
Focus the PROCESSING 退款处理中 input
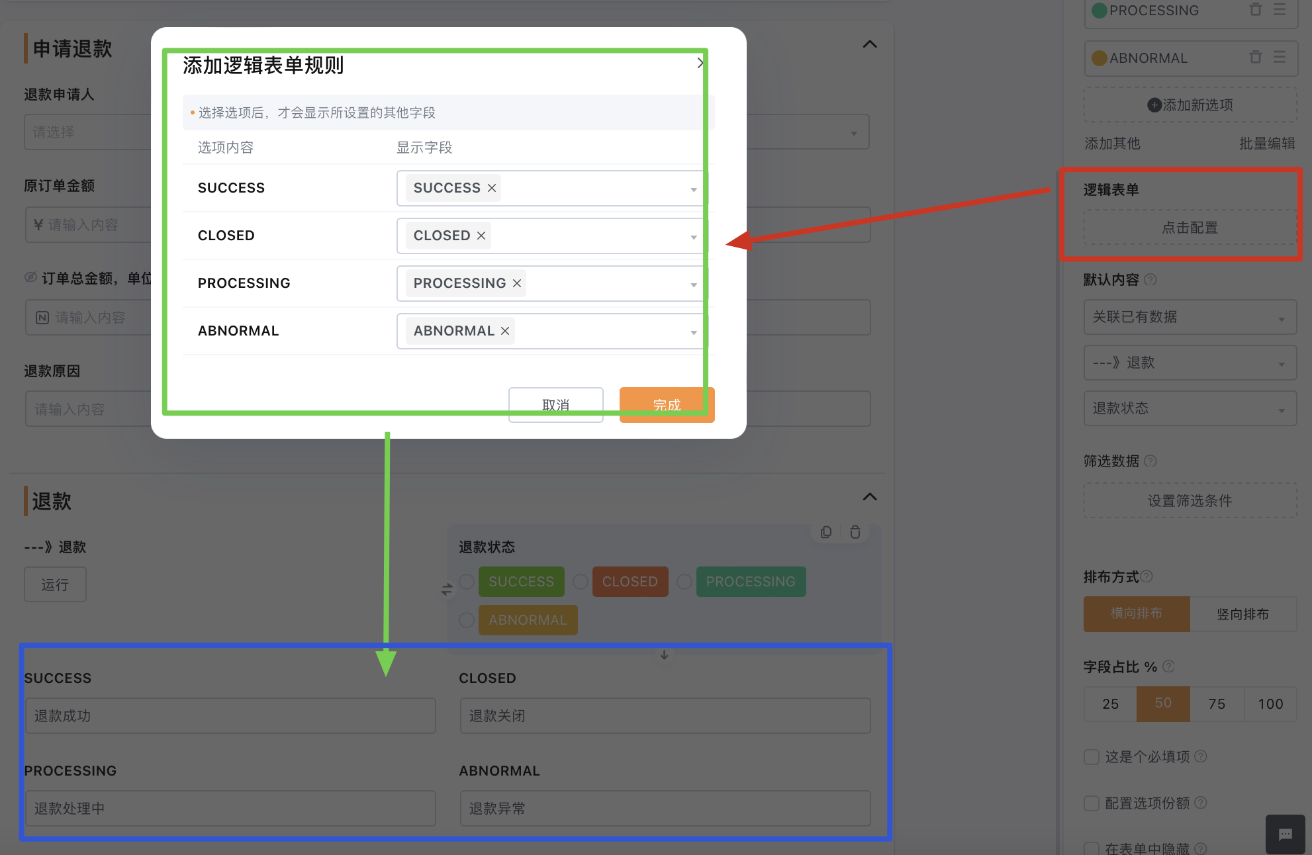[x=230, y=808]
